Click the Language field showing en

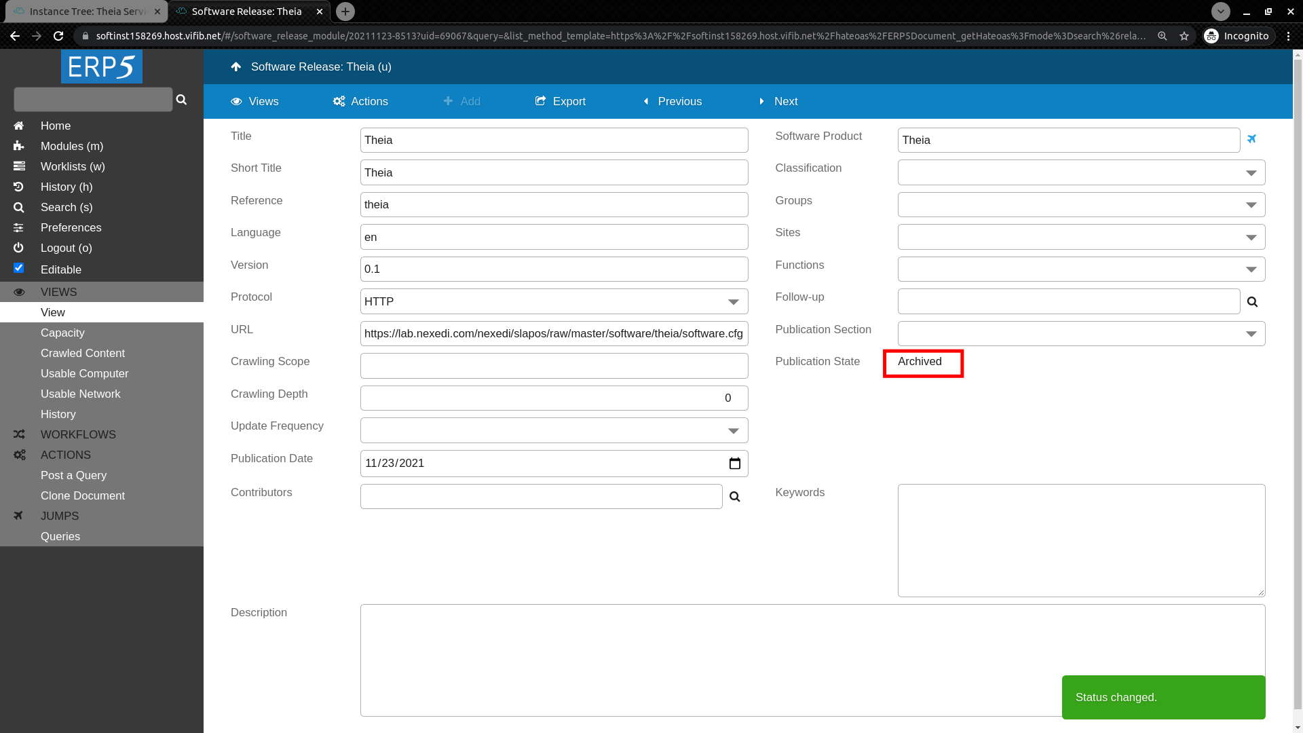tap(554, 237)
